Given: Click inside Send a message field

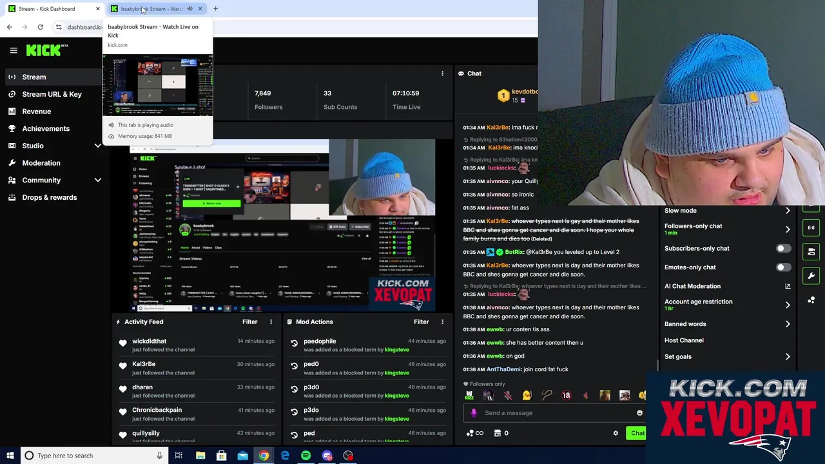Looking at the screenshot, I should pos(554,413).
